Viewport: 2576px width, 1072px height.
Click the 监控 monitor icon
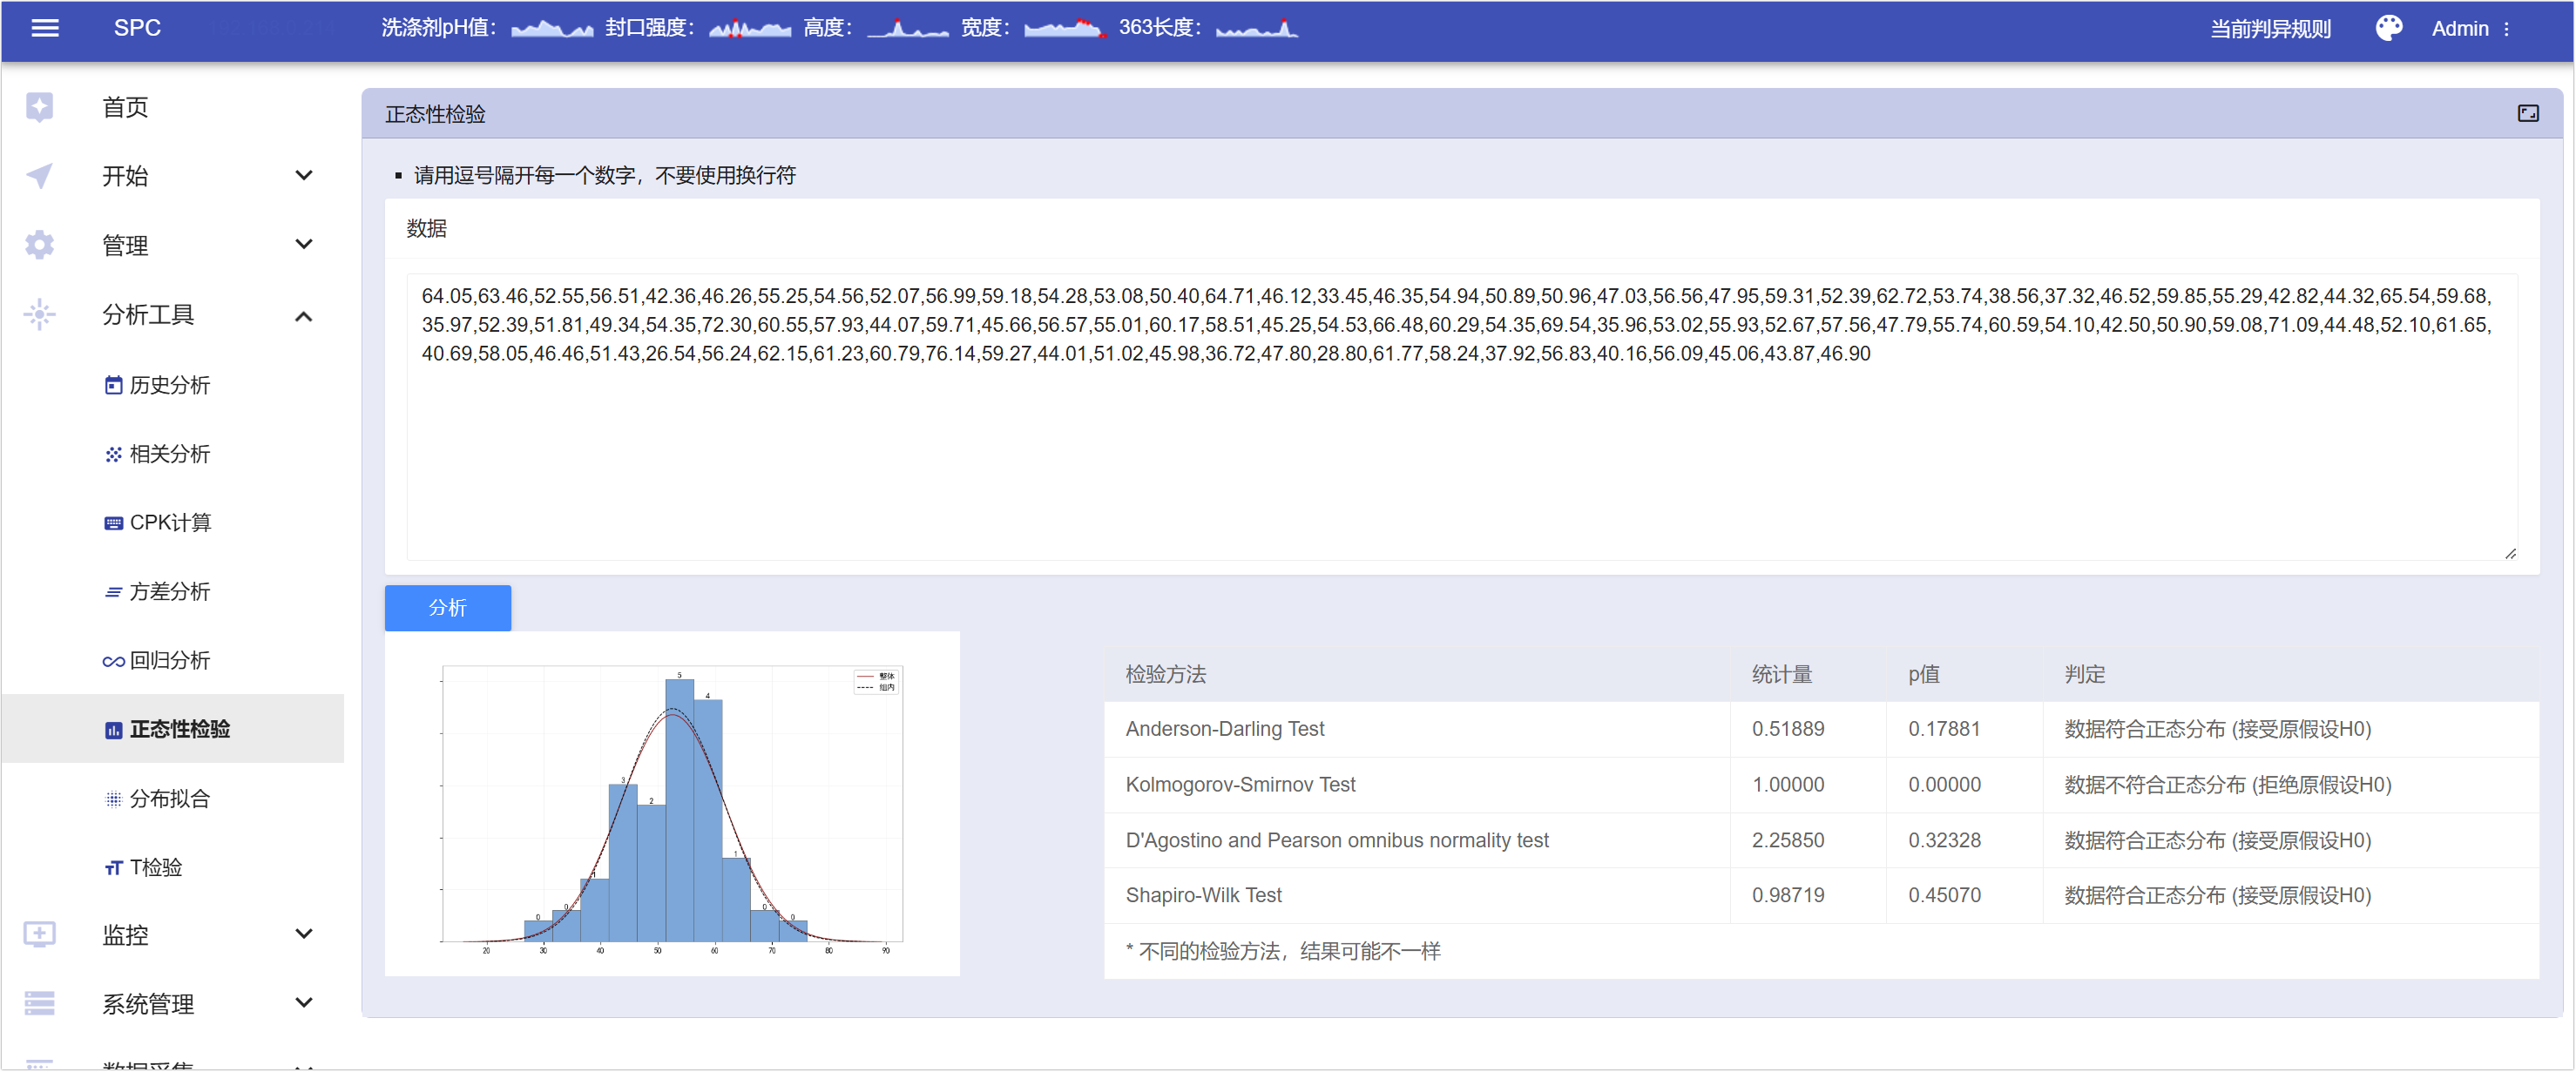[39, 935]
